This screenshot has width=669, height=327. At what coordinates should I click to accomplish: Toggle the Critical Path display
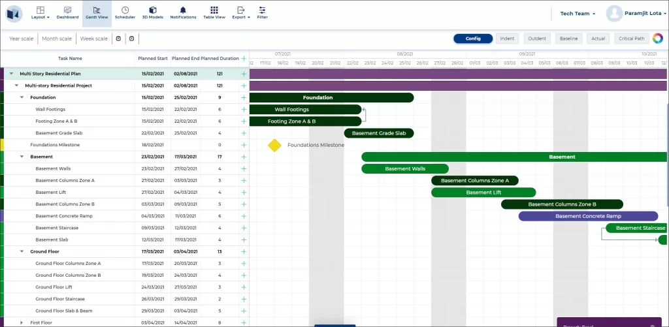coord(632,39)
